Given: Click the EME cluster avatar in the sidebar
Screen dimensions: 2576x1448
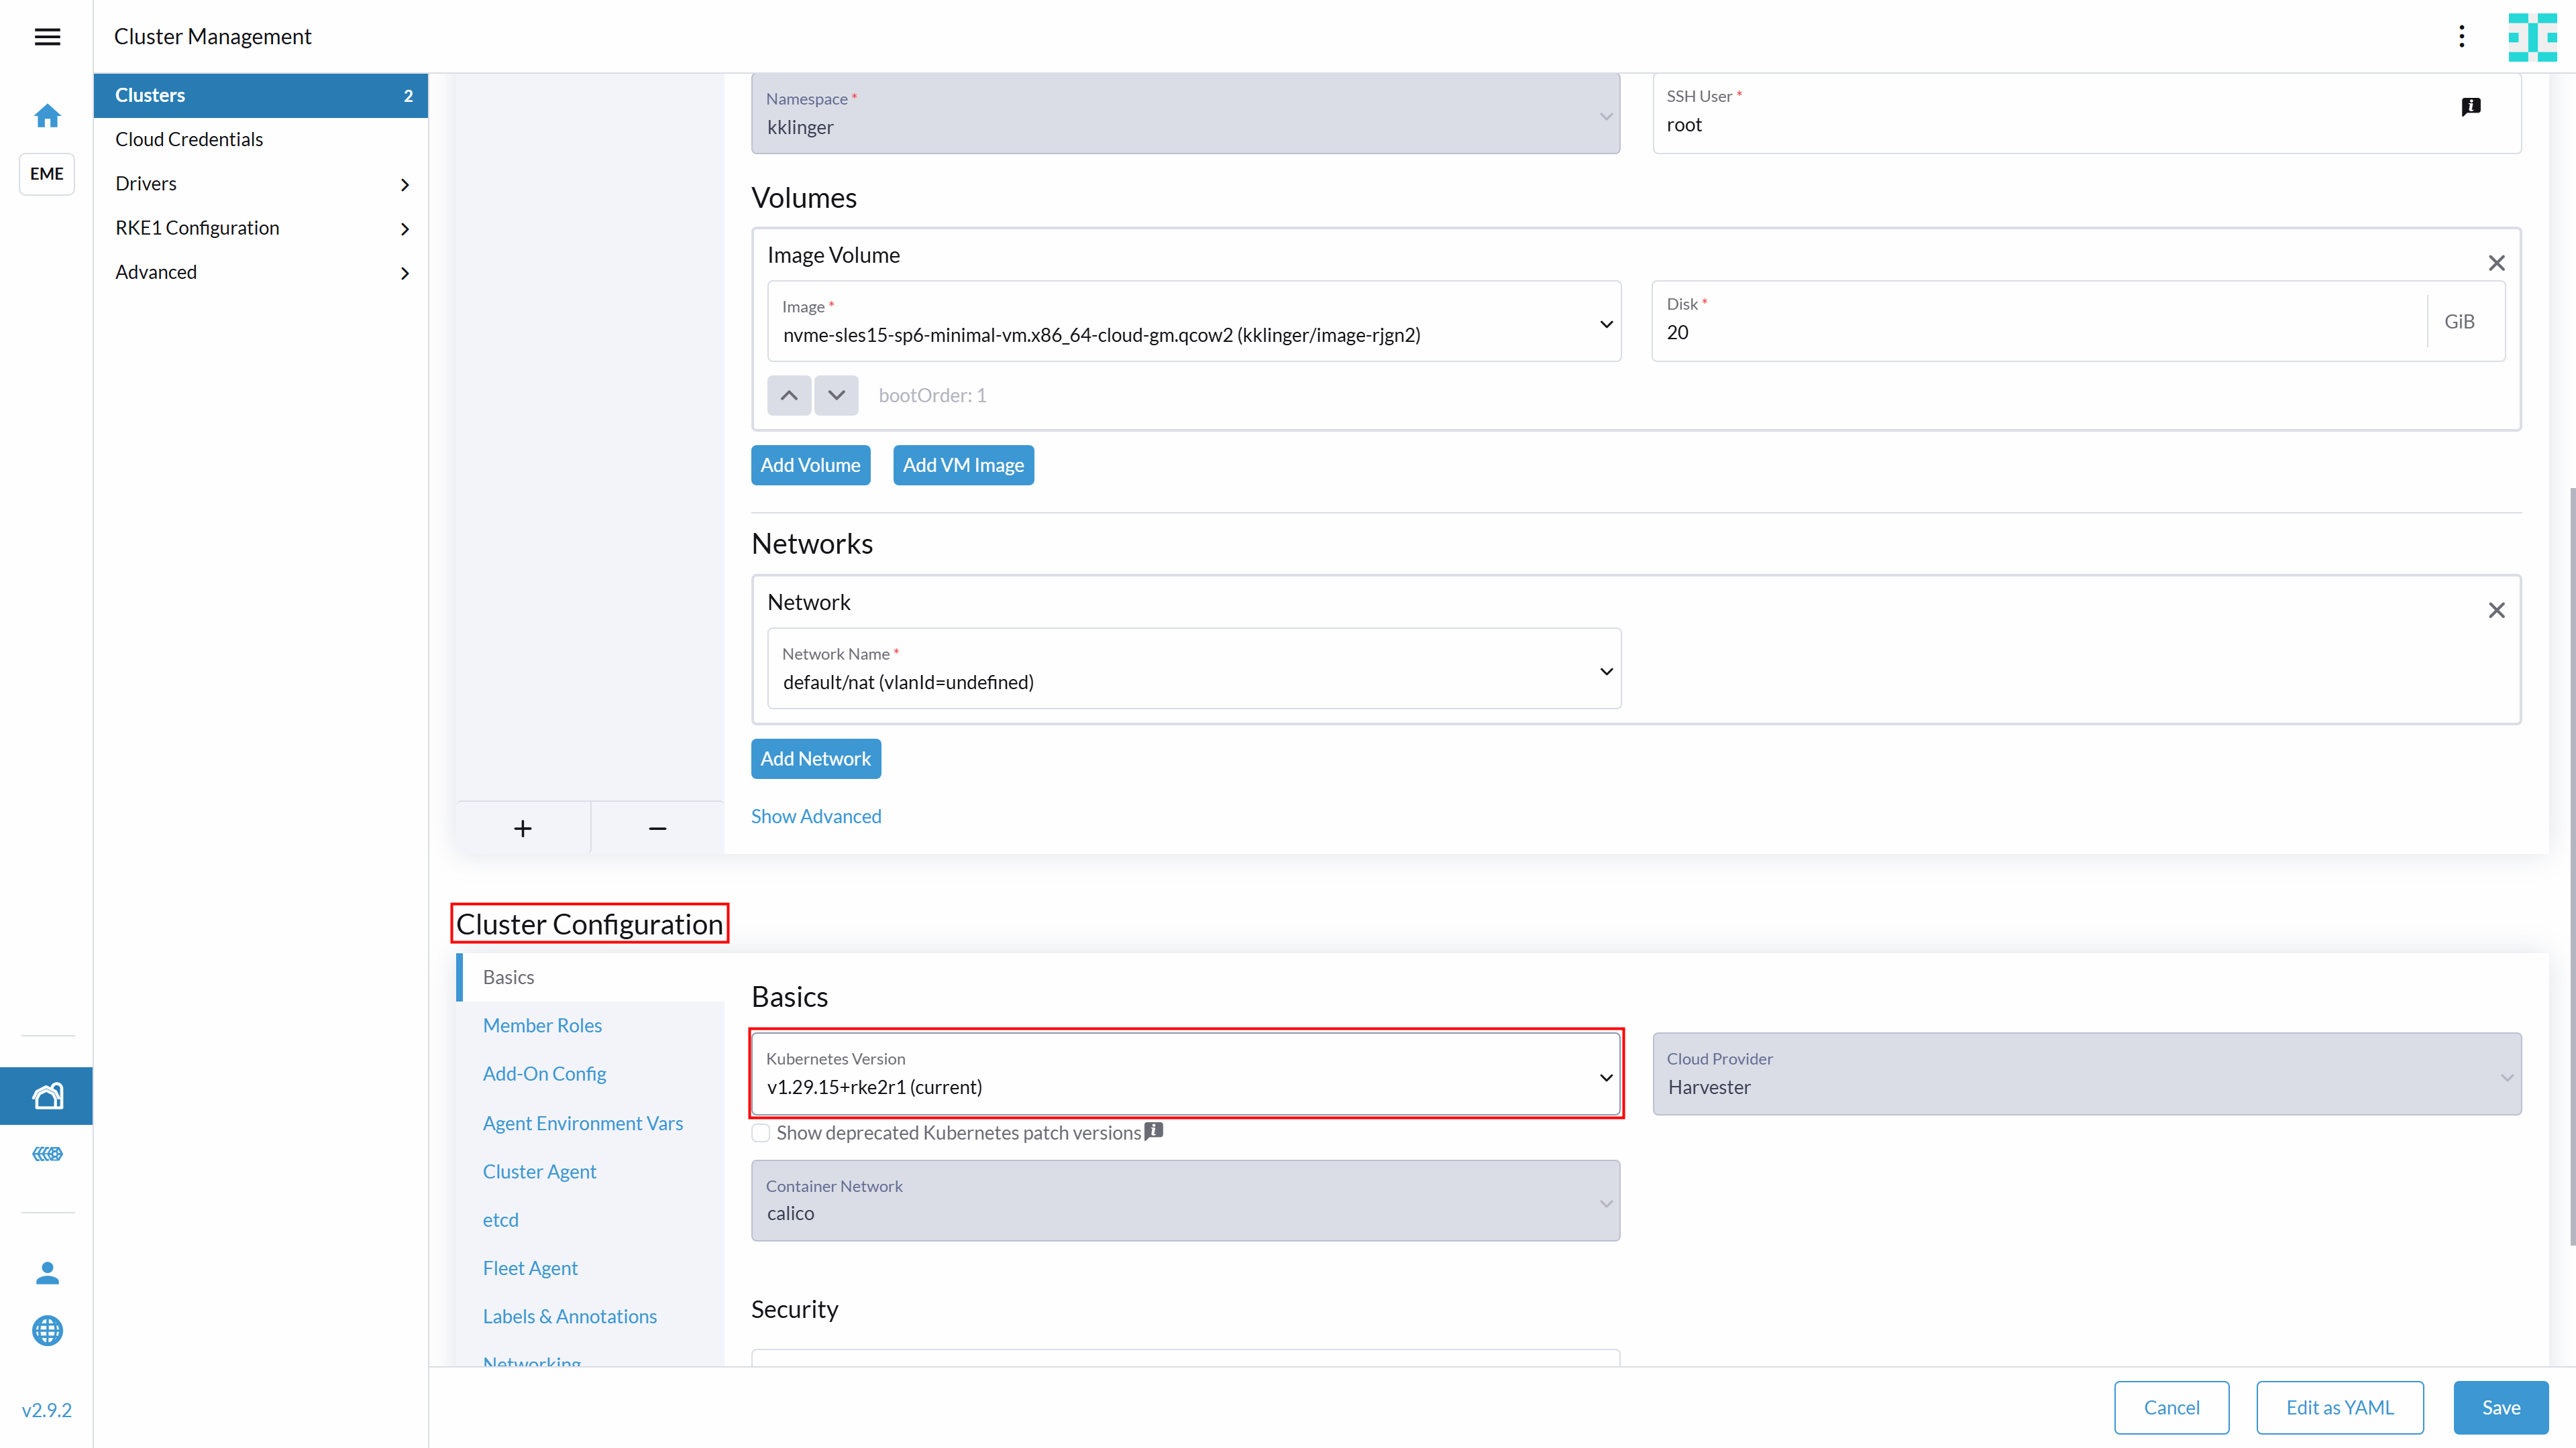Looking at the screenshot, I should pyautogui.click(x=46, y=174).
